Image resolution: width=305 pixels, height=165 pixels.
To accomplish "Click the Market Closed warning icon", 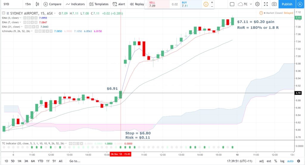I will tap(261, 13).
